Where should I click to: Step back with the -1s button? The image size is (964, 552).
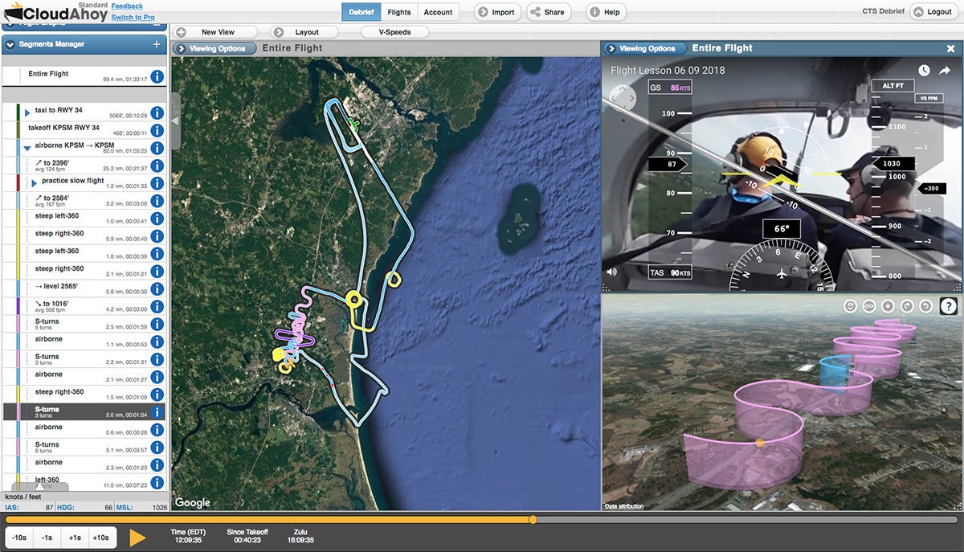point(48,538)
